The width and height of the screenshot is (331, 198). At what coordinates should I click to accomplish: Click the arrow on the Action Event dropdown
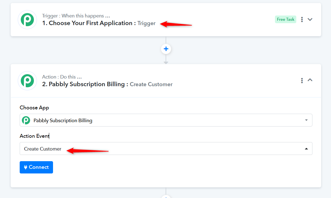[x=306, y=149]
